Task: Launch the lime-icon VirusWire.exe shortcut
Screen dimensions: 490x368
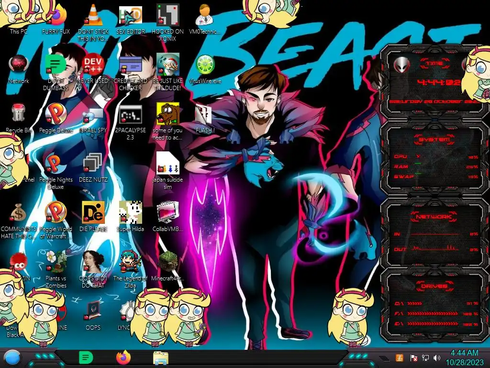Action: coord(205,69)
